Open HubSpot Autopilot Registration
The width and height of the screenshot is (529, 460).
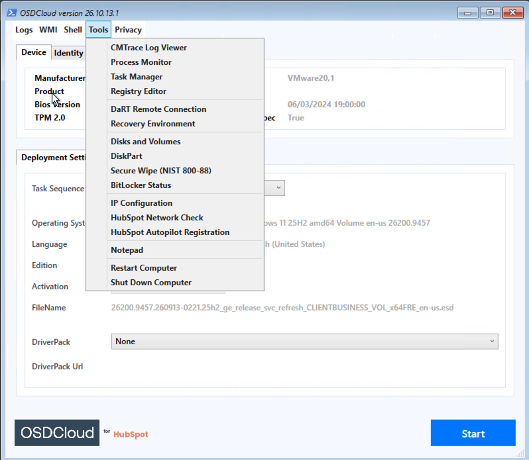pyautogui.click(x=185, y=232)
